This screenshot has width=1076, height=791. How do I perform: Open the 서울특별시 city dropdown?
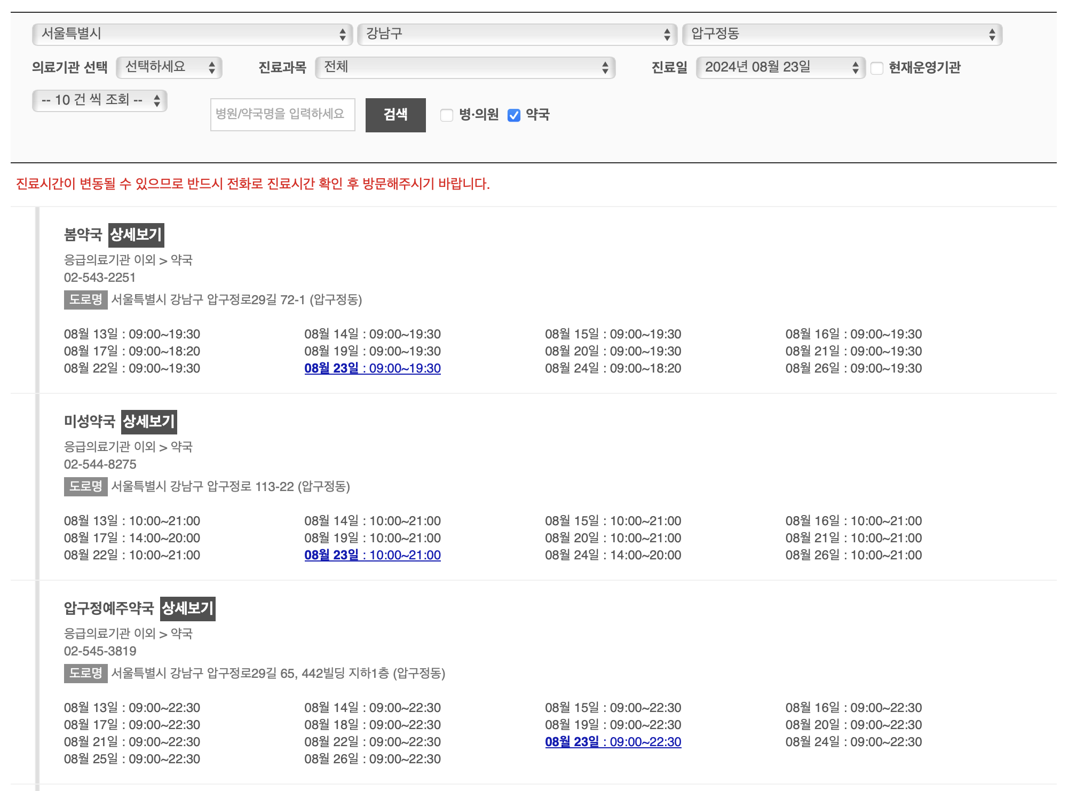[x=192, y=34]
